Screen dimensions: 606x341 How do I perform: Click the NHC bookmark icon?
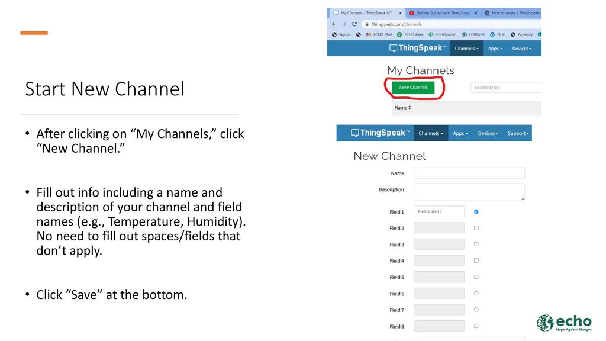pyautogui.click(x=492, y=34)
